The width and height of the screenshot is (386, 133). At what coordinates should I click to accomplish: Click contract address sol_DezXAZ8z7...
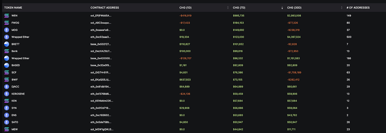(101, 51)
